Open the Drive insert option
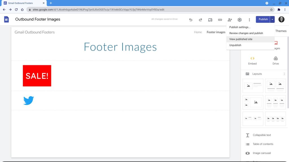This screenshot has height=162, width=289. click(x=275, y=60)
